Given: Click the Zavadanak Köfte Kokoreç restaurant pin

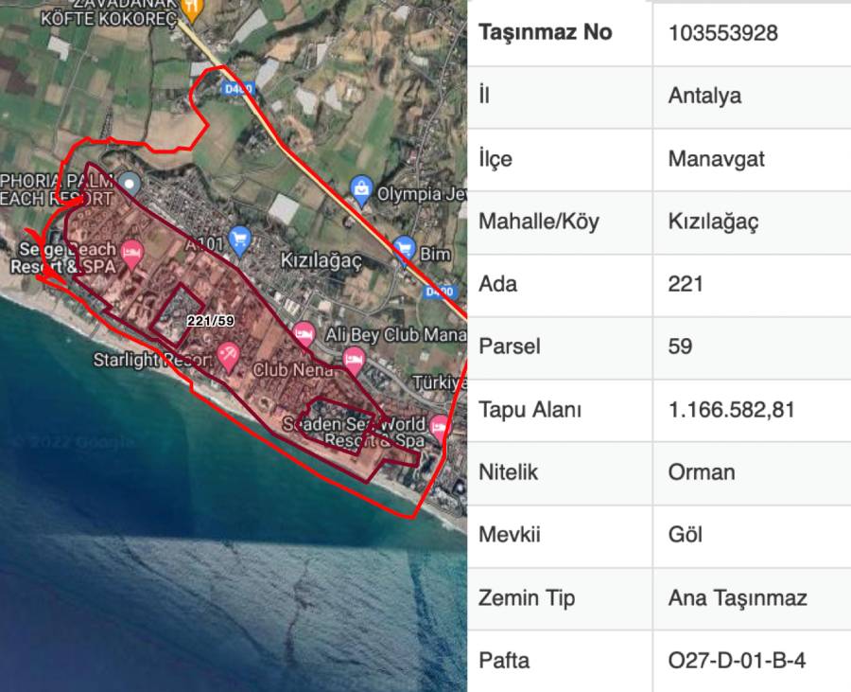Looking at the screenshot, I should click(192, 9).
